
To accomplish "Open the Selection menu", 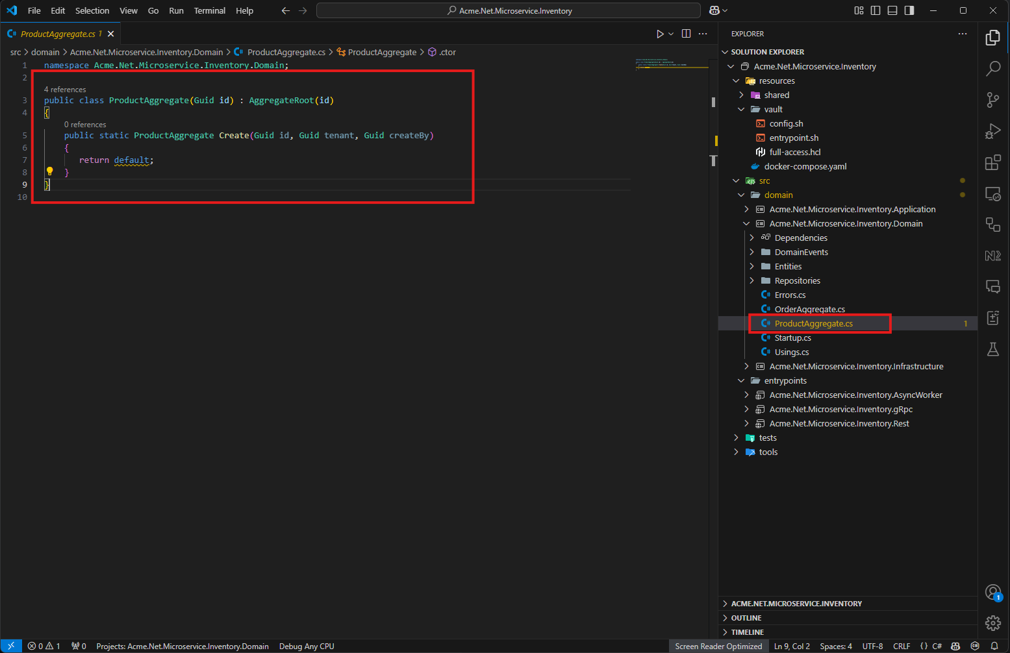I will (92, 10).
